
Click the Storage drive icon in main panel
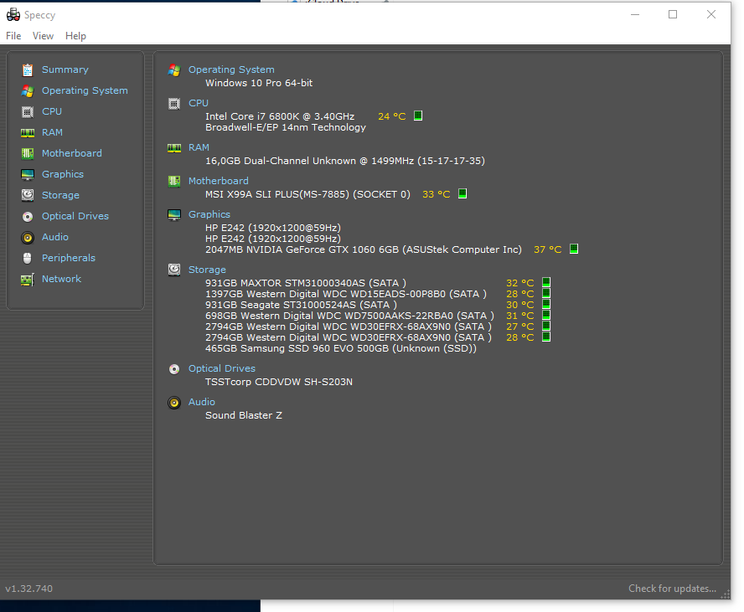(174, 270)
